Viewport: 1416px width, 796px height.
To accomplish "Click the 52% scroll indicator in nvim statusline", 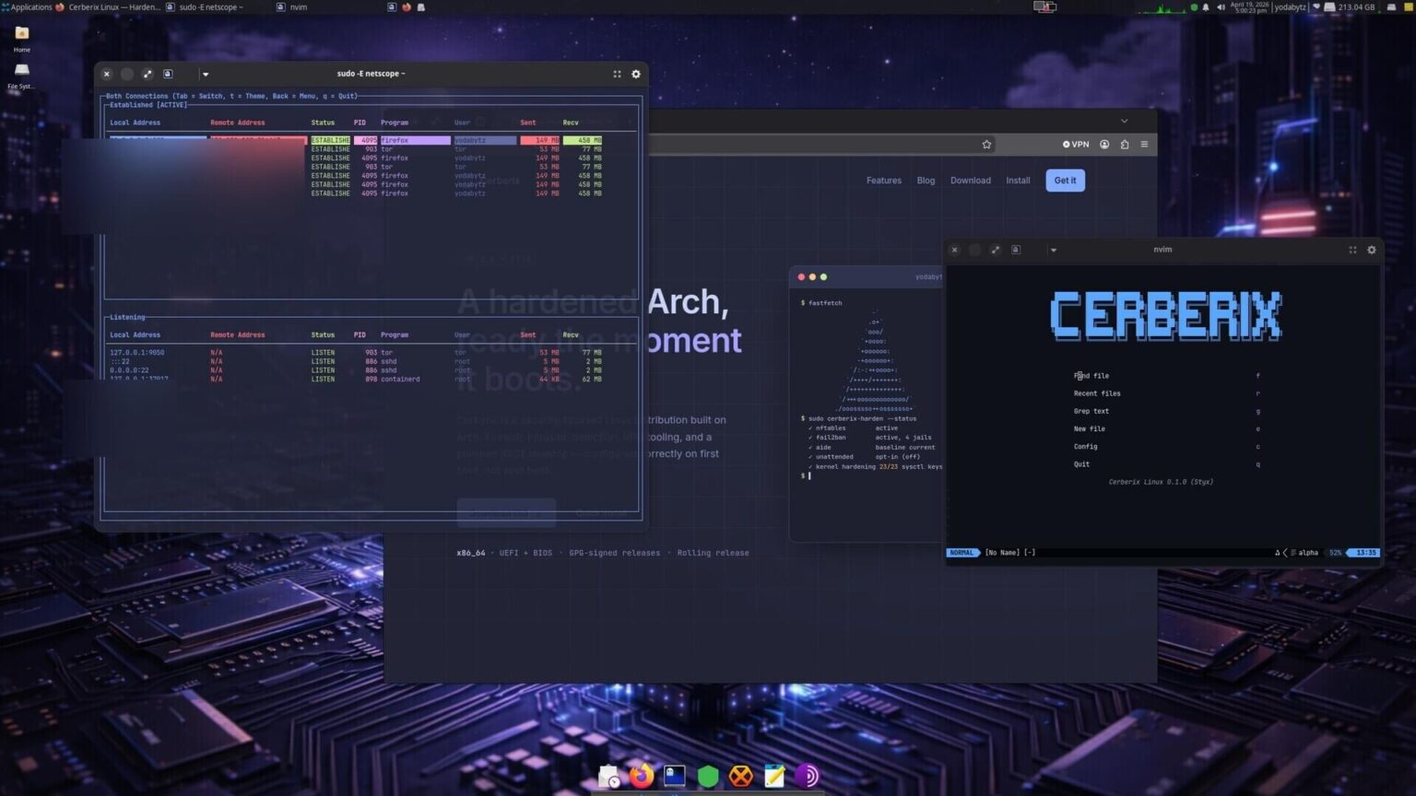I will pyautogui.click(x=1334, y=552).
